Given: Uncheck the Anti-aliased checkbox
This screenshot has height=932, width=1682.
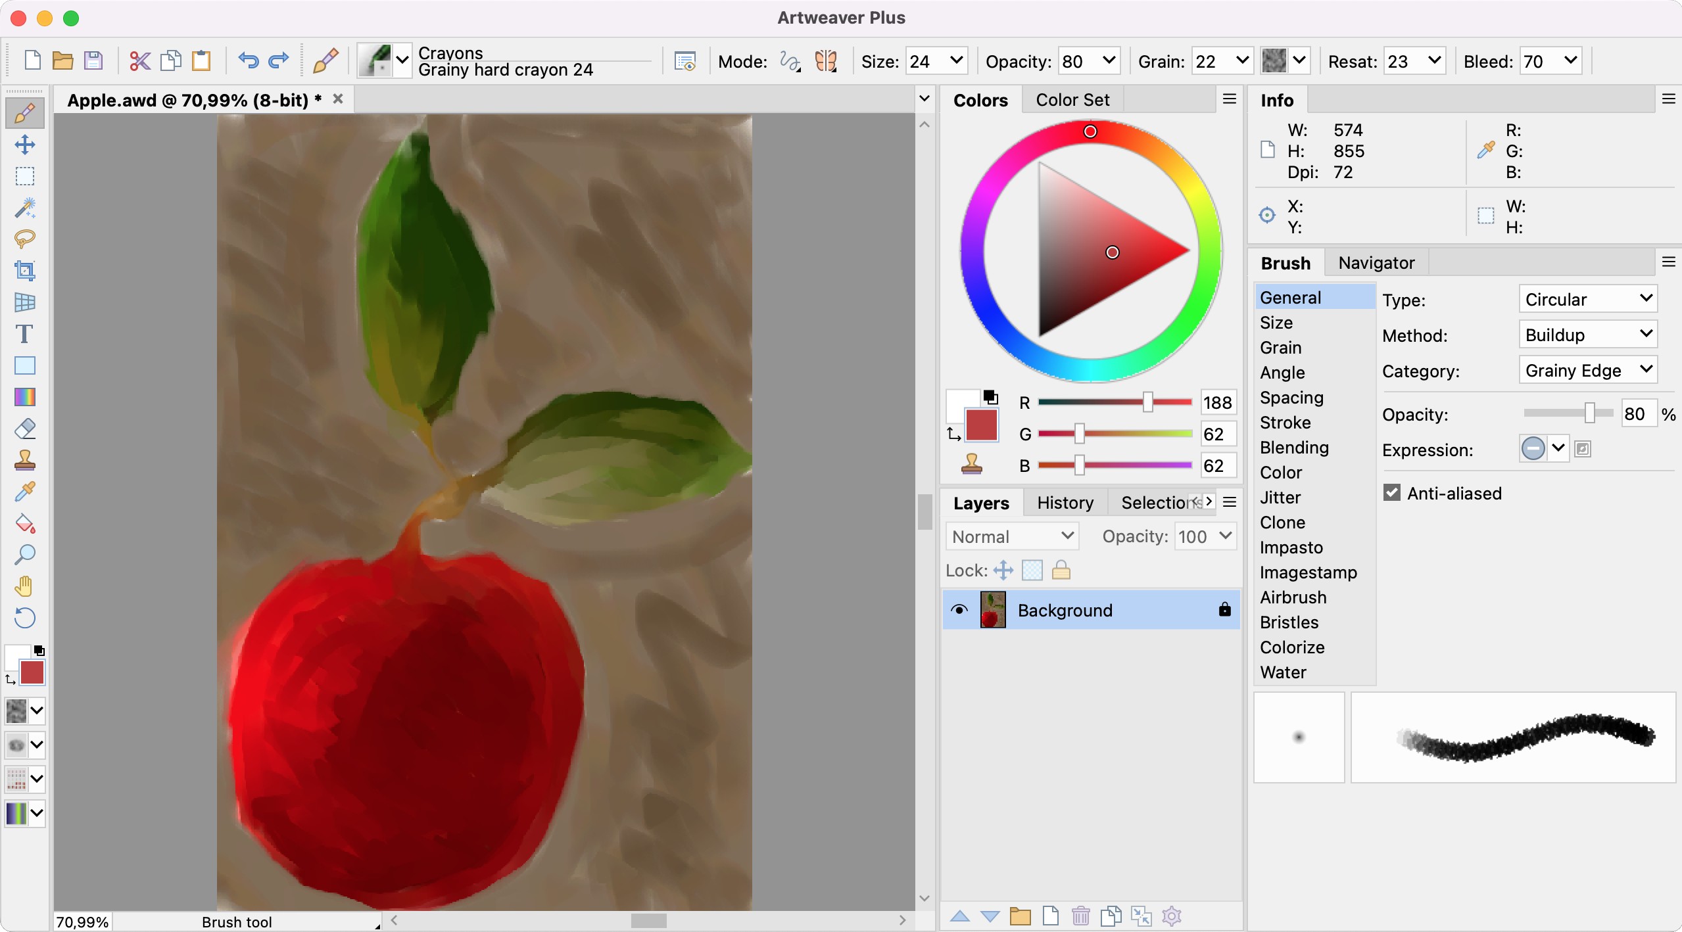Looking at the screenshot, I should (x=1392, y=493).
